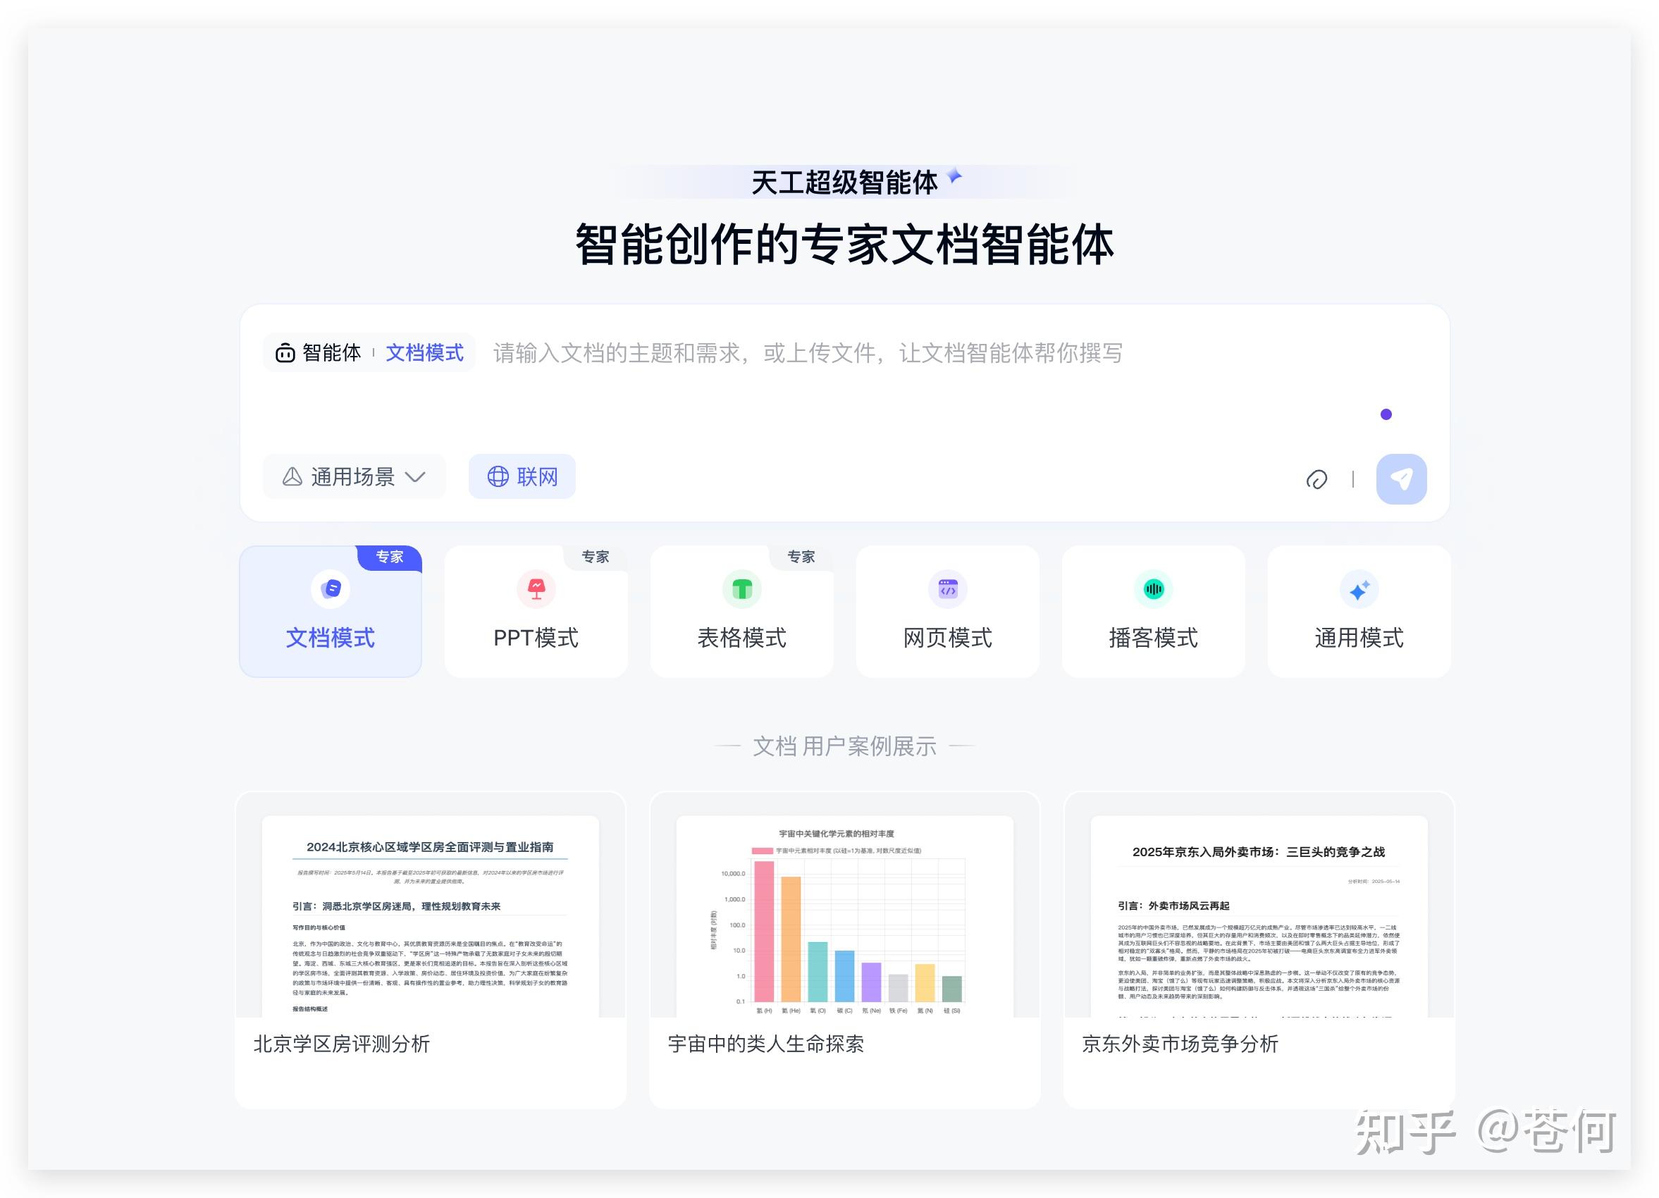Click the green table mode icon

[741, 588]
